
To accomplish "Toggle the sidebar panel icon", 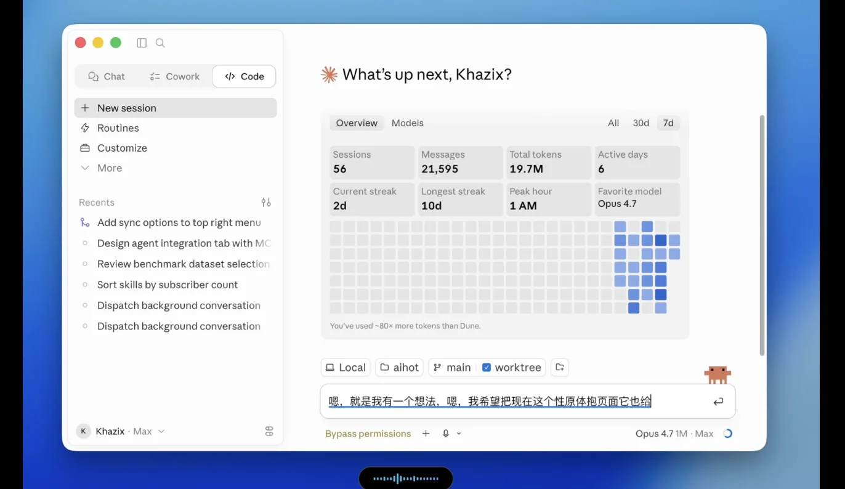I will [142, 42].
